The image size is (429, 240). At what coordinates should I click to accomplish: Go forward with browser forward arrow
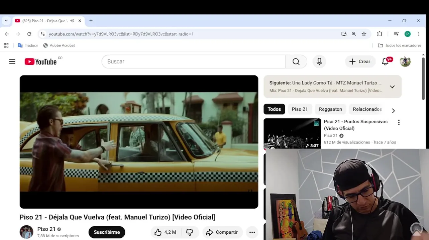[x=18, y=34]
